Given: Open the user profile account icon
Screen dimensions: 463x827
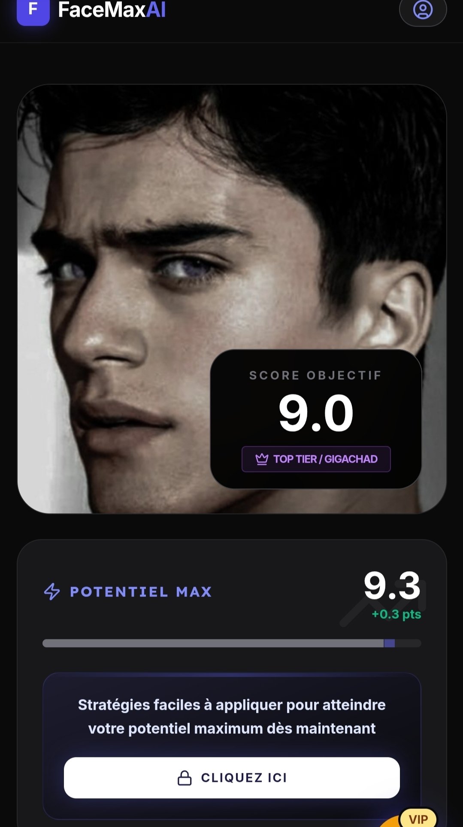Looking at the screenshot, I should (423, 10).
